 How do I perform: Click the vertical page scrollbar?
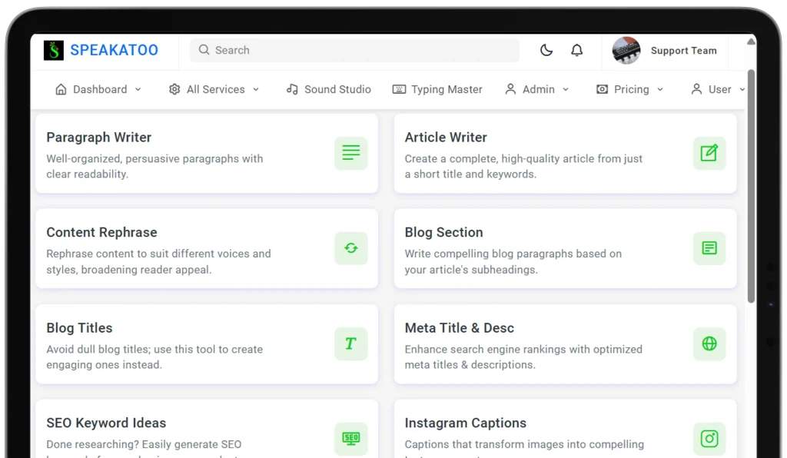(x=751, y=184)
